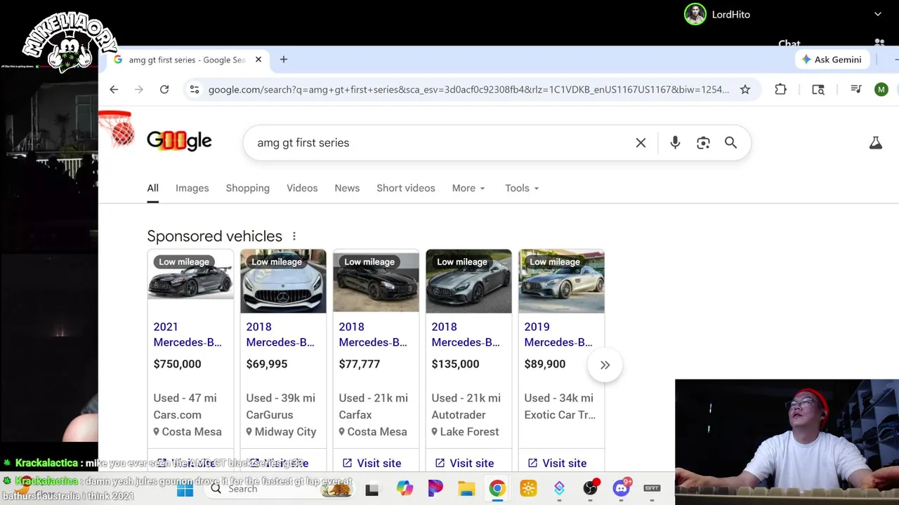Visit site for the Exotic Car Tr... listing

[557, 463]
